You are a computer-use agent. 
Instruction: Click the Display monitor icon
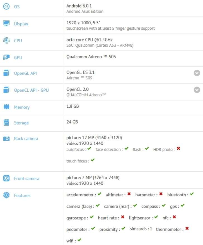[6, 23]
